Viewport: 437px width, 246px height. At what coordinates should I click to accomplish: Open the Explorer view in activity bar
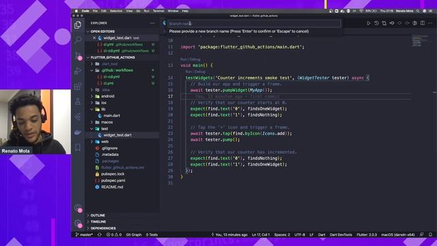point(78,25)
